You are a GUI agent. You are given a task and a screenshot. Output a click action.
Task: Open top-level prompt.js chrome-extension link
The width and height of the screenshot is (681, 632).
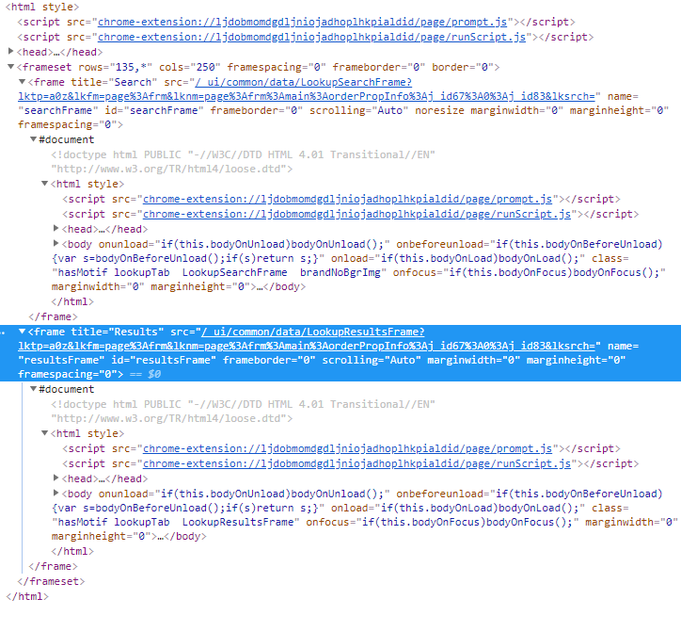point(302,22)
